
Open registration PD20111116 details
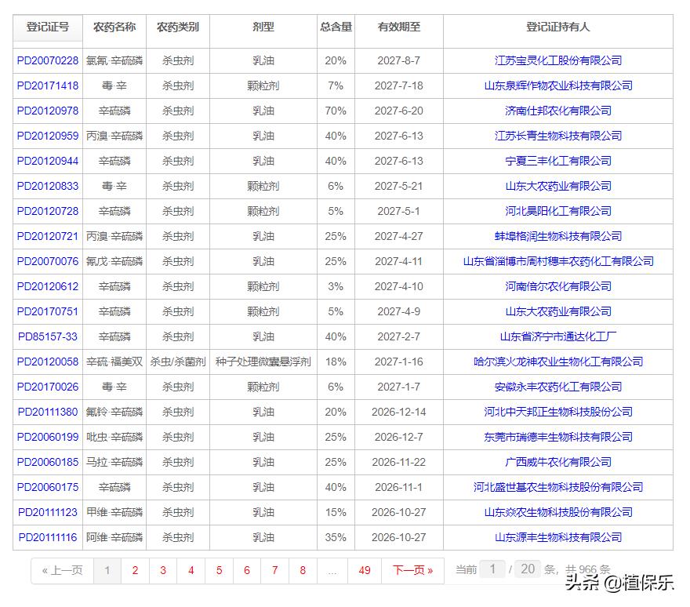click(x=48, y=537)
